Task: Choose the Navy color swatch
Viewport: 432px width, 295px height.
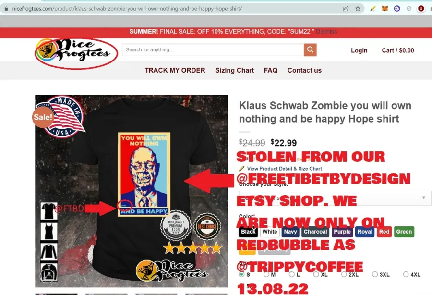Action: (x=290, y=232)
